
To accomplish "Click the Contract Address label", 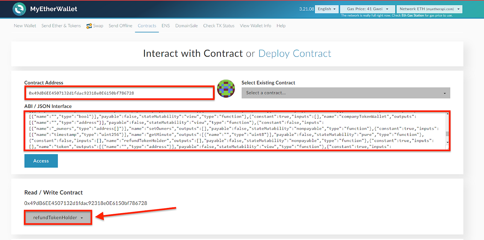I will [44, 83].
